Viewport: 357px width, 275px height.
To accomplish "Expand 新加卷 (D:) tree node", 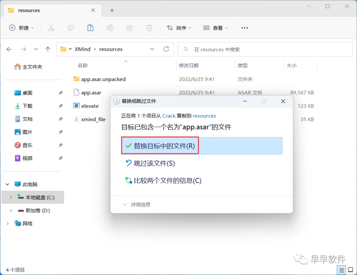I will click(x=11, y=211).
